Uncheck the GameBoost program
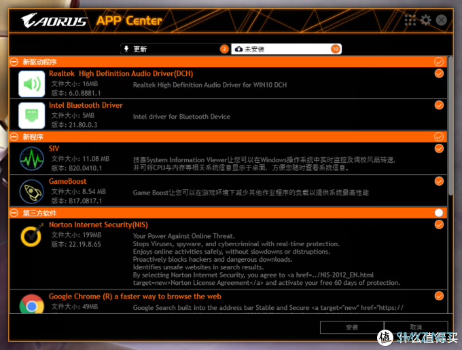Screen dimensions: 462x350 (439, 181)
